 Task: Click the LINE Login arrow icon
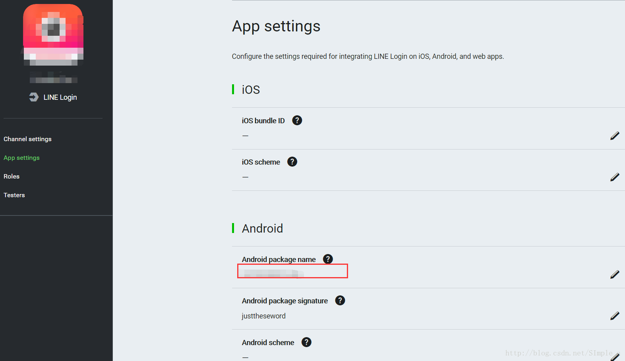[34, 97]
